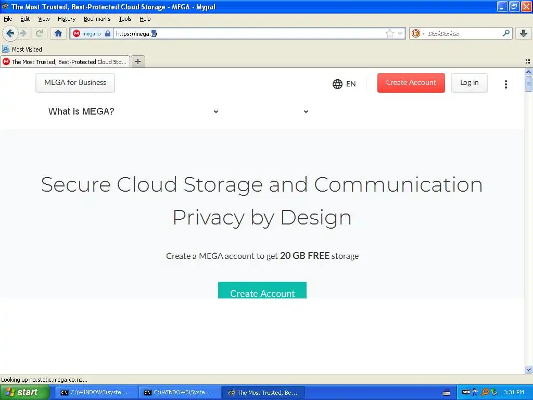
Task: Open the Tools menu
Action: [x=125, y=19]
